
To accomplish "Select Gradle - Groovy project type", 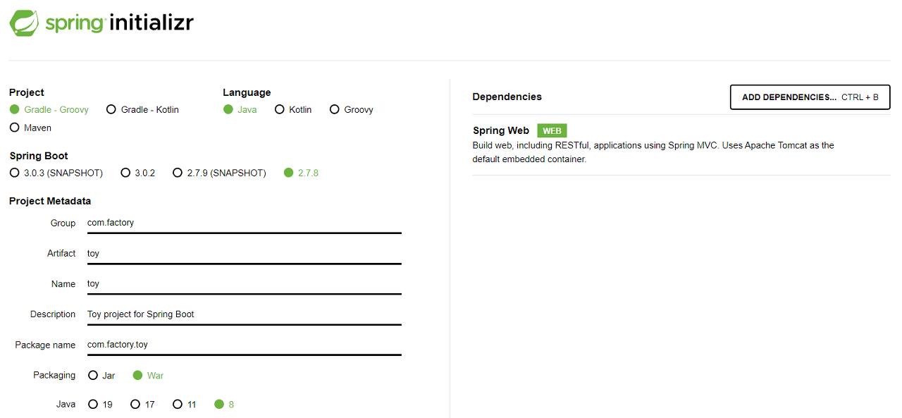I will [49, 110].
